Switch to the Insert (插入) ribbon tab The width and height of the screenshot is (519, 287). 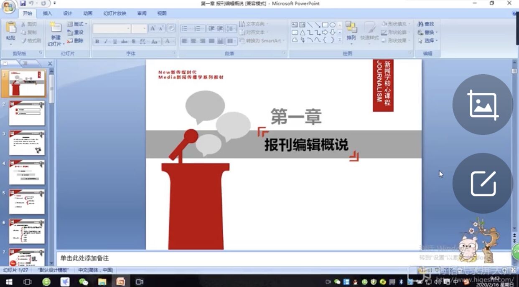pyautogui.click(x=48, y=13)
